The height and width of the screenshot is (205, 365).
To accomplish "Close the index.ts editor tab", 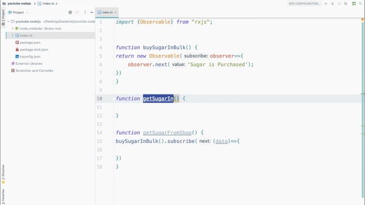I will coord(115,13).
